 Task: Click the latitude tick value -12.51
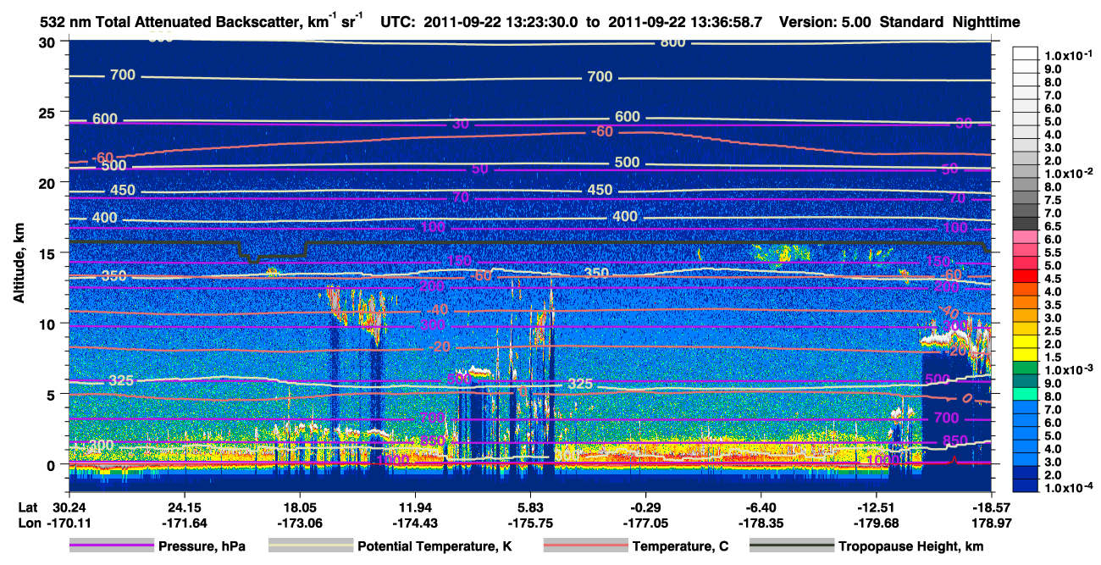click(x=877, y=507)
